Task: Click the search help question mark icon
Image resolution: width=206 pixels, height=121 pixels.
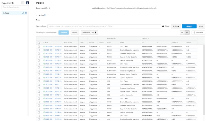Action: coord(163,26)
